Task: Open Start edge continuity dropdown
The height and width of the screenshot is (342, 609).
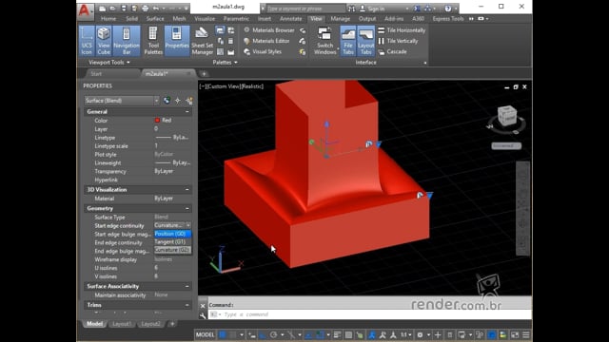Action: [188, 225]
